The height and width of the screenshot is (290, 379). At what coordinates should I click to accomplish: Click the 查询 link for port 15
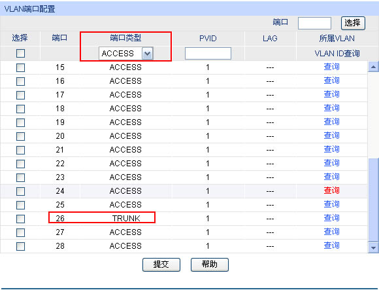coord(332,67)
